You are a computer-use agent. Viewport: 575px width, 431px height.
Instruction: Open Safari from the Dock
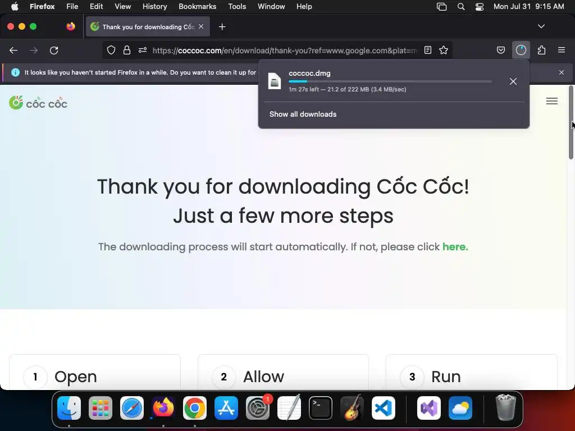(x=132, y=408)
